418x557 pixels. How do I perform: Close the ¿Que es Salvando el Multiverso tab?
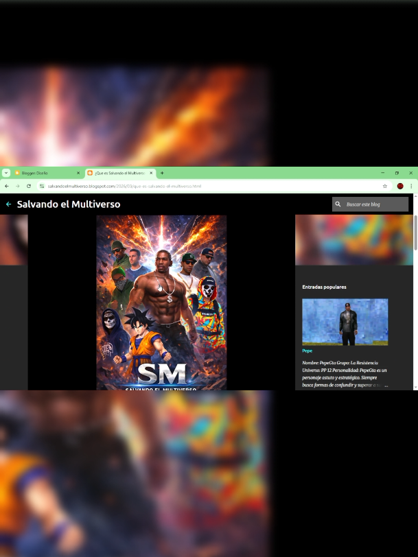coord(151,173)
